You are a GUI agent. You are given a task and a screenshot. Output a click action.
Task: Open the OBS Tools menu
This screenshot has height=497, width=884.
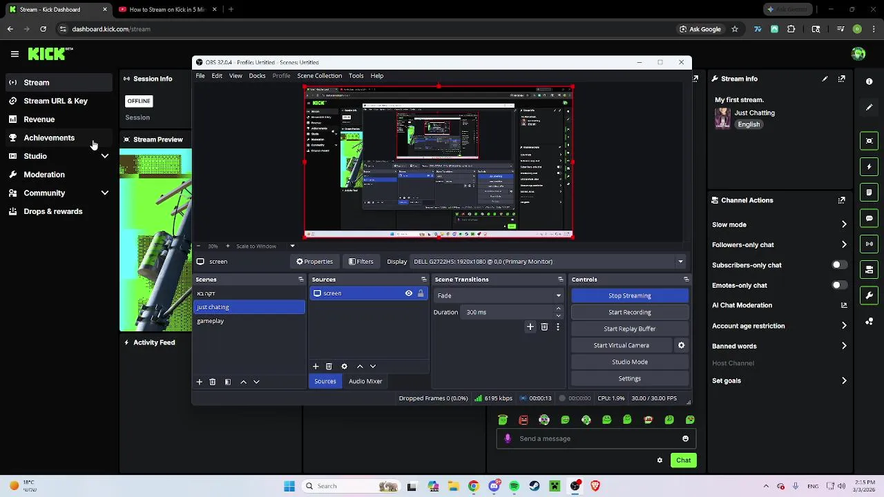click(356, 76)
